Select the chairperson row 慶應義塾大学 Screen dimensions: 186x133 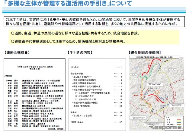coord(33,81)
